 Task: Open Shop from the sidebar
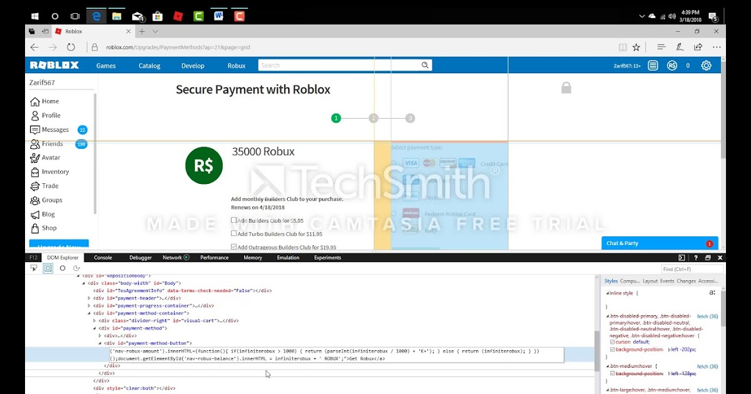[43, 228]
